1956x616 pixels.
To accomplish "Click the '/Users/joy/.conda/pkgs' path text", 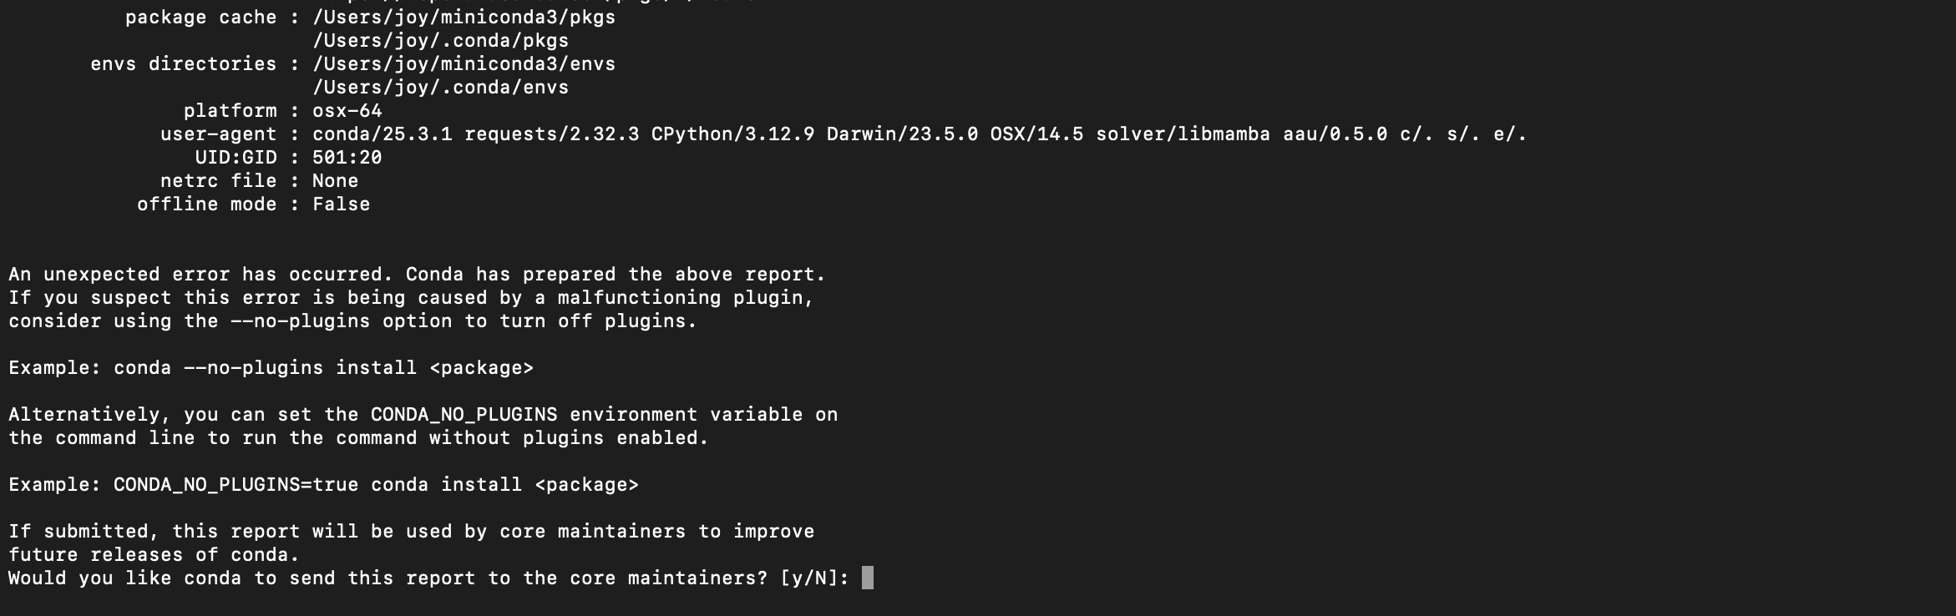I will pyautogui.click(x=440, y=41).
